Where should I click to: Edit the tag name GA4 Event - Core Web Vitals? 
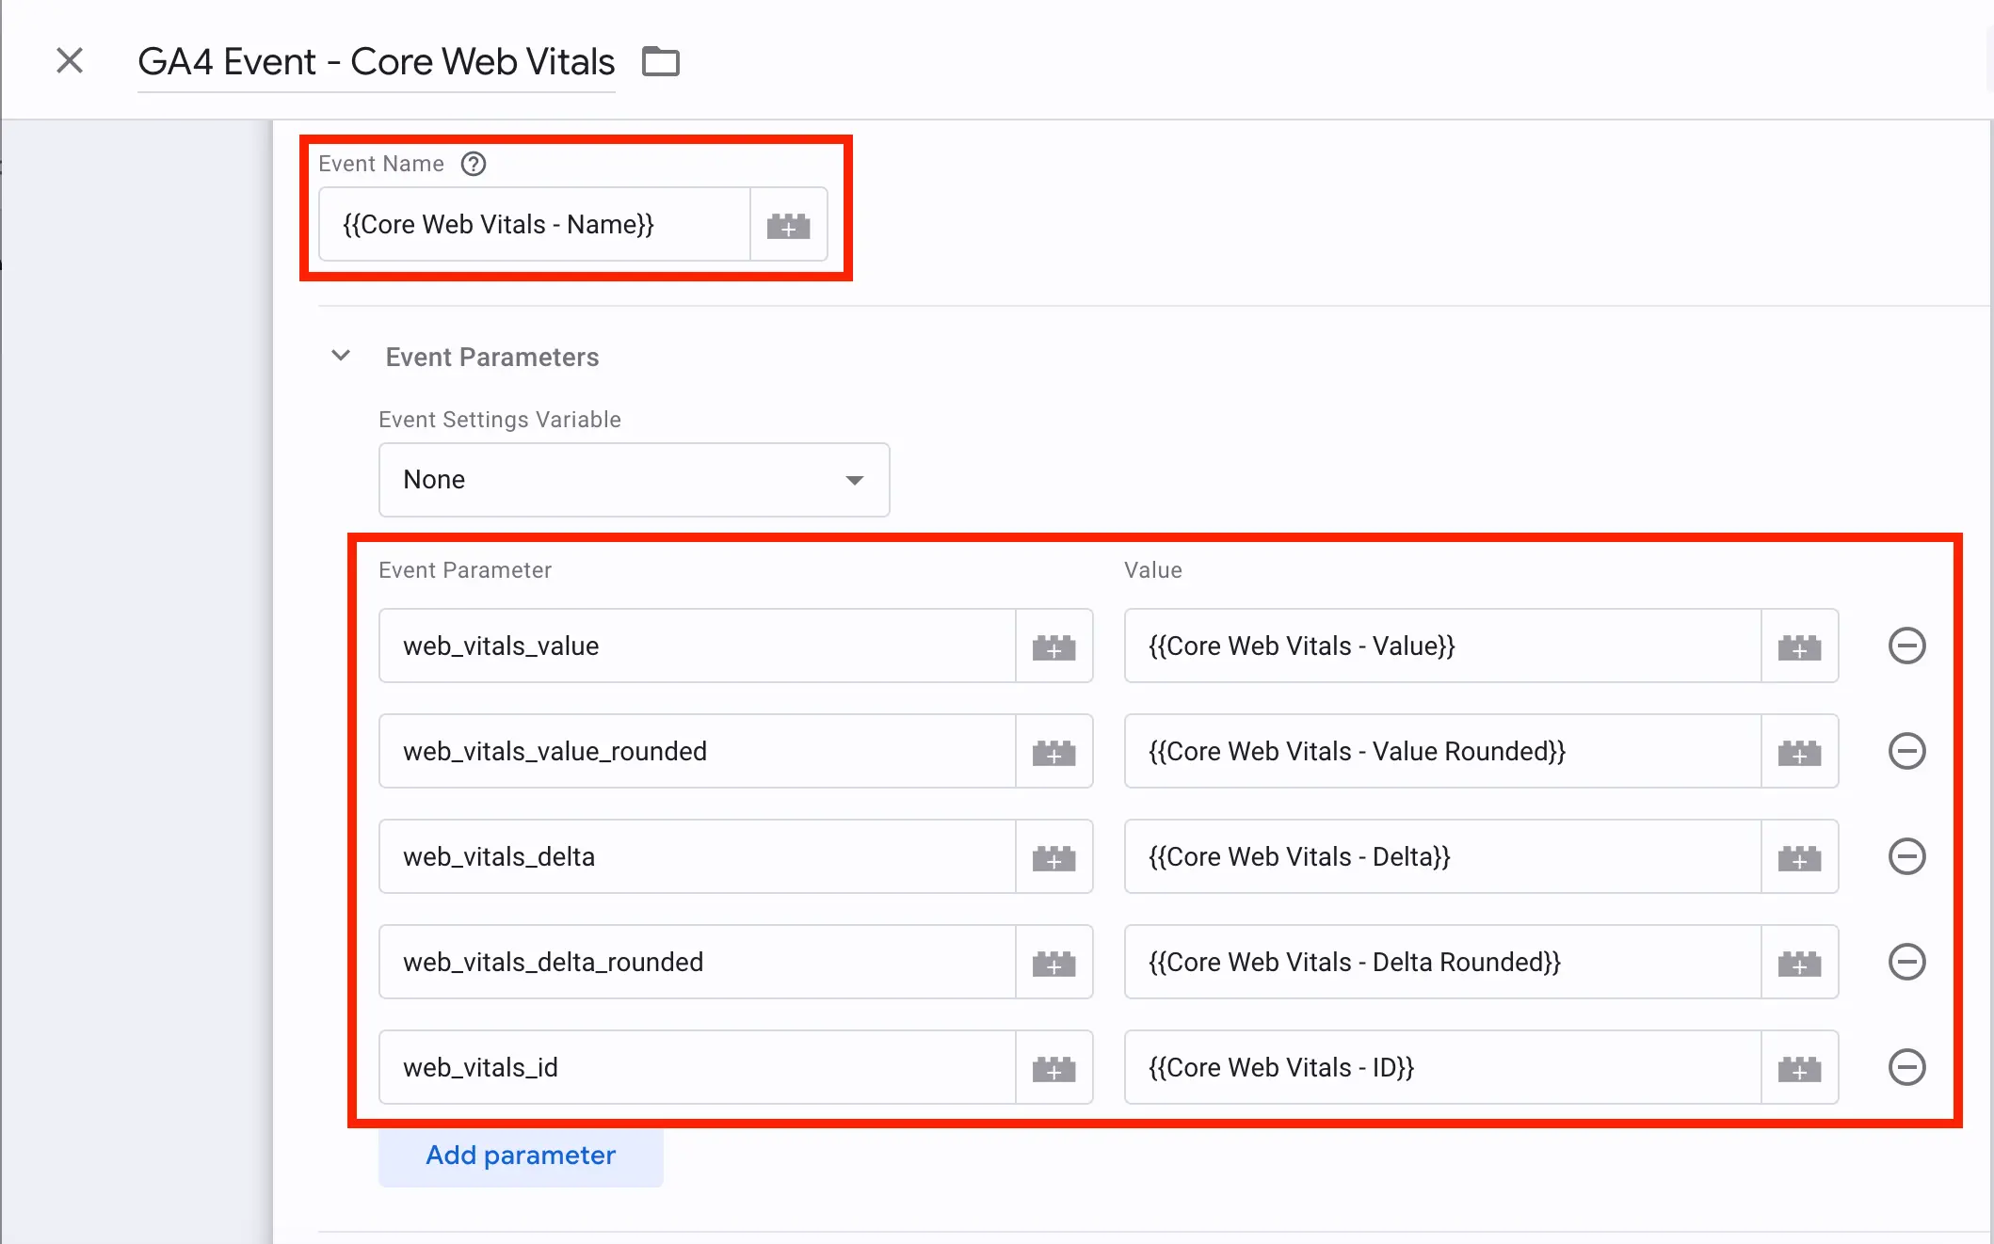pyautogui.click(x=376, y=60)
